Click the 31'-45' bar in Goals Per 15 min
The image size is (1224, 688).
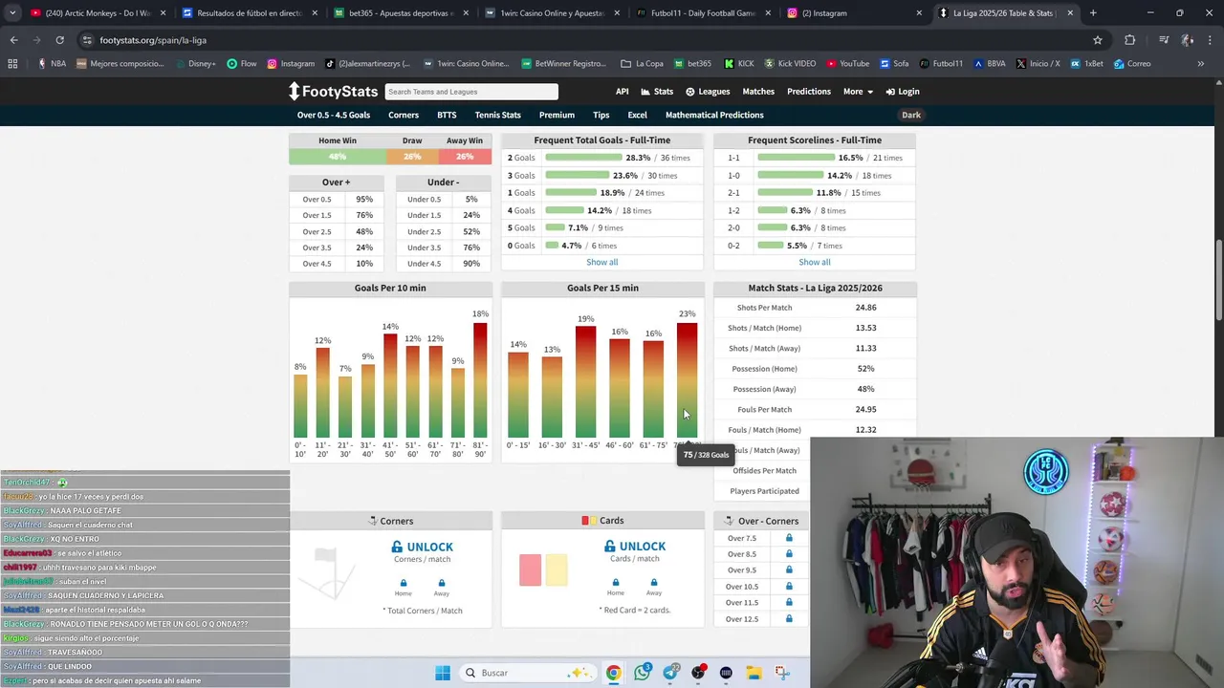pos(585,382)
